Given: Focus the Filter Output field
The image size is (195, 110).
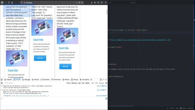Looking at the screenshot, I should pyautogui.click(x=35, y=83).
